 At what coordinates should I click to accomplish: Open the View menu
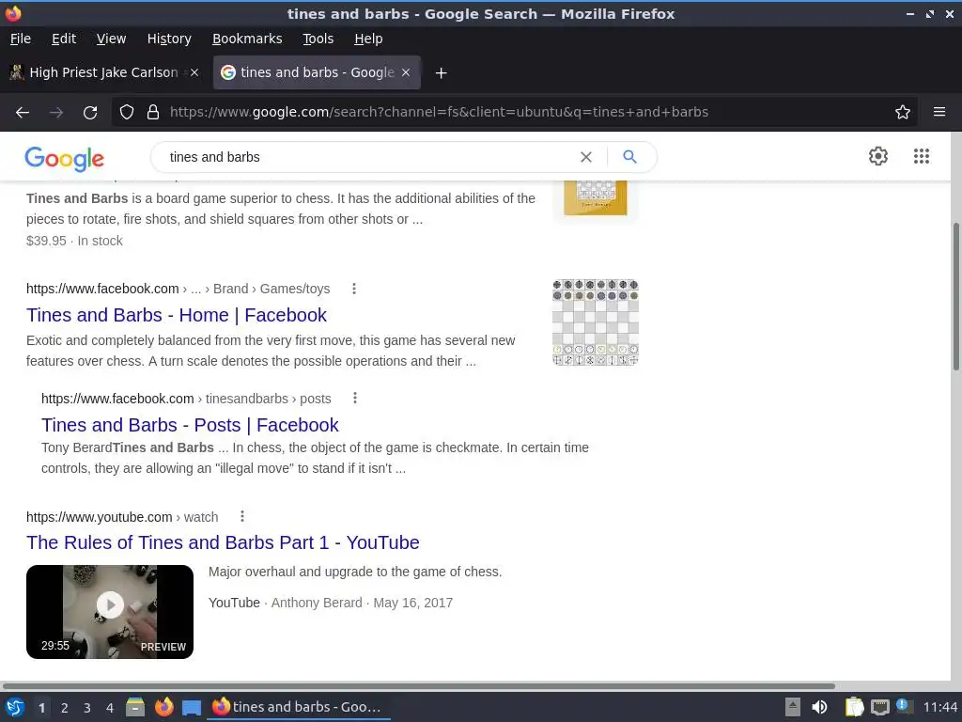(111, 39)
